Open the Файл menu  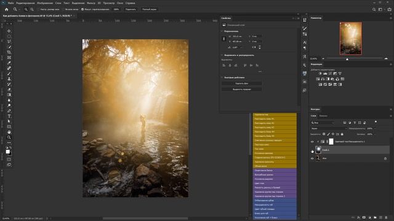(11, 3)
